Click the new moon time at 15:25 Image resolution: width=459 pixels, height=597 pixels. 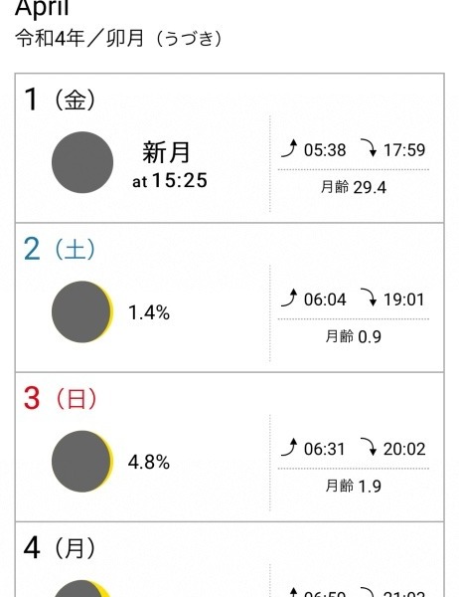170,180
